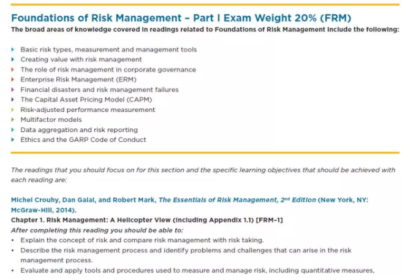Viewport: 402px width, 280px height.
Task: Click the Evaluate and apply tools objective
Action: 197,270
